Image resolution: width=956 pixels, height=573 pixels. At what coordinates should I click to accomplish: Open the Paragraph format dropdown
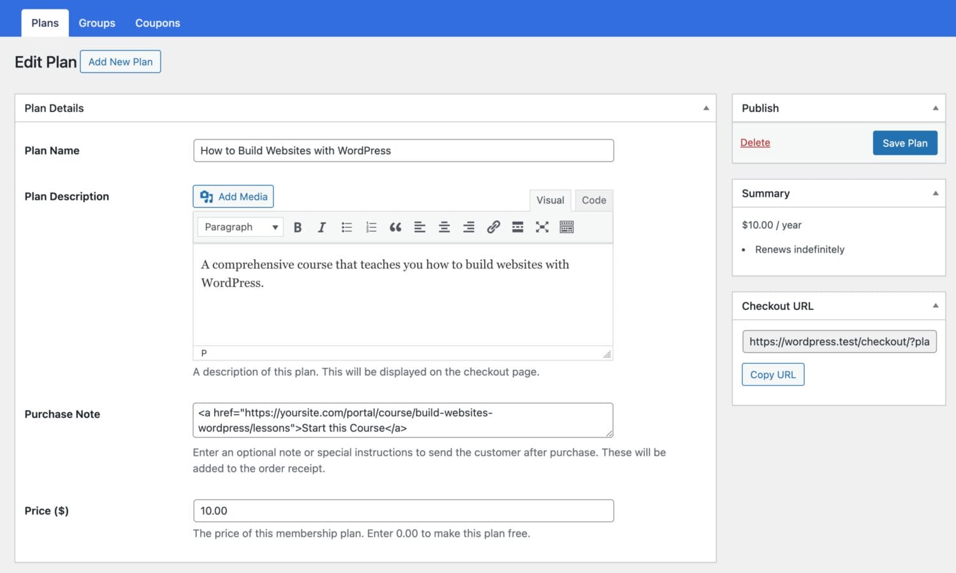[240, 227]
